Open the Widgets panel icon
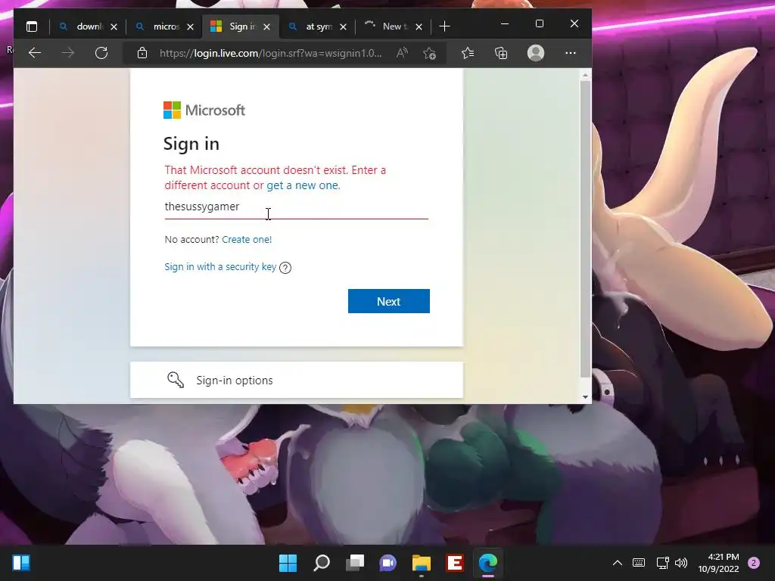 [x=21, y=563]
